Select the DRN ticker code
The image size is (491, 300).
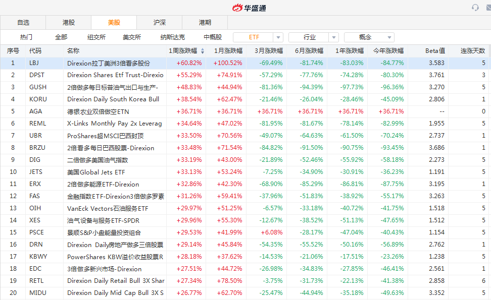point(36,245)
